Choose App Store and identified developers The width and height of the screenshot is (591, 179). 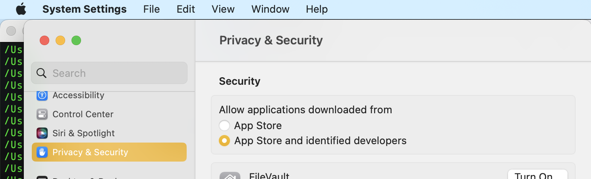click(224, 141)
